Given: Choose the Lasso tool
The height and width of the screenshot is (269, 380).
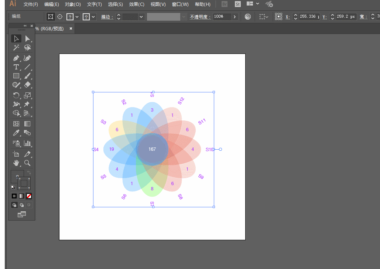Looking at the screenshot, I should [27, 48].
